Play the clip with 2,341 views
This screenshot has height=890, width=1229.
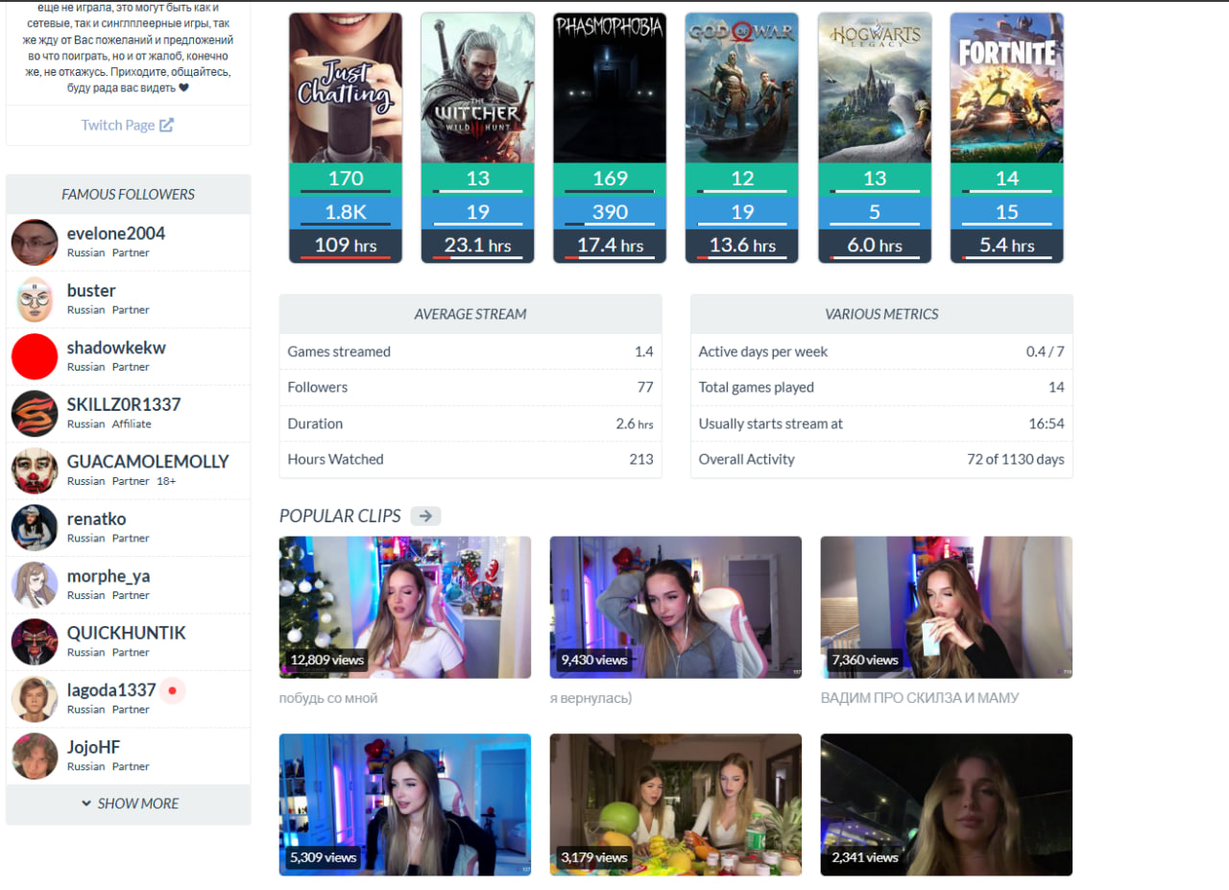[x=947, y=805]
